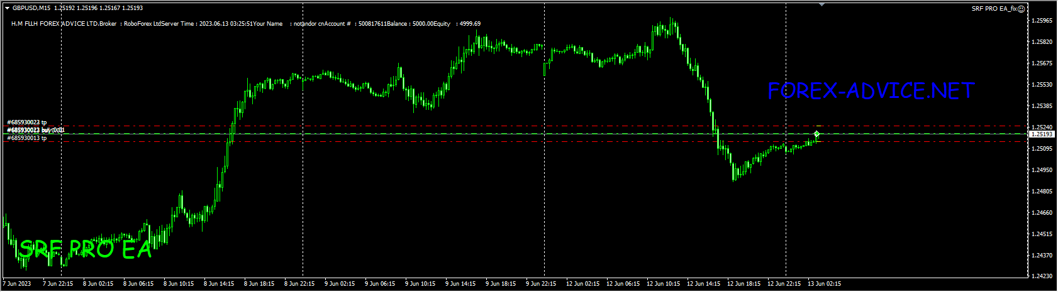Click price scale value 1.25385

[x=1042, y=106]
